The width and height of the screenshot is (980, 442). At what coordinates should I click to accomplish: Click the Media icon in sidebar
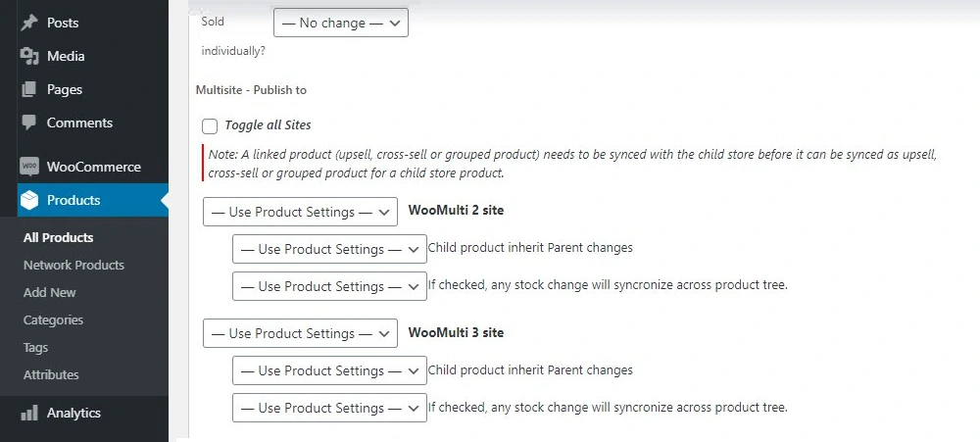point(29,56)
